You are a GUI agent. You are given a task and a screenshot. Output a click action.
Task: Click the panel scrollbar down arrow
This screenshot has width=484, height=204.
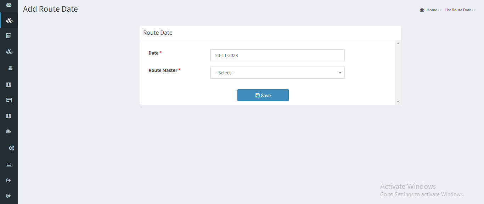coord(398,102)
